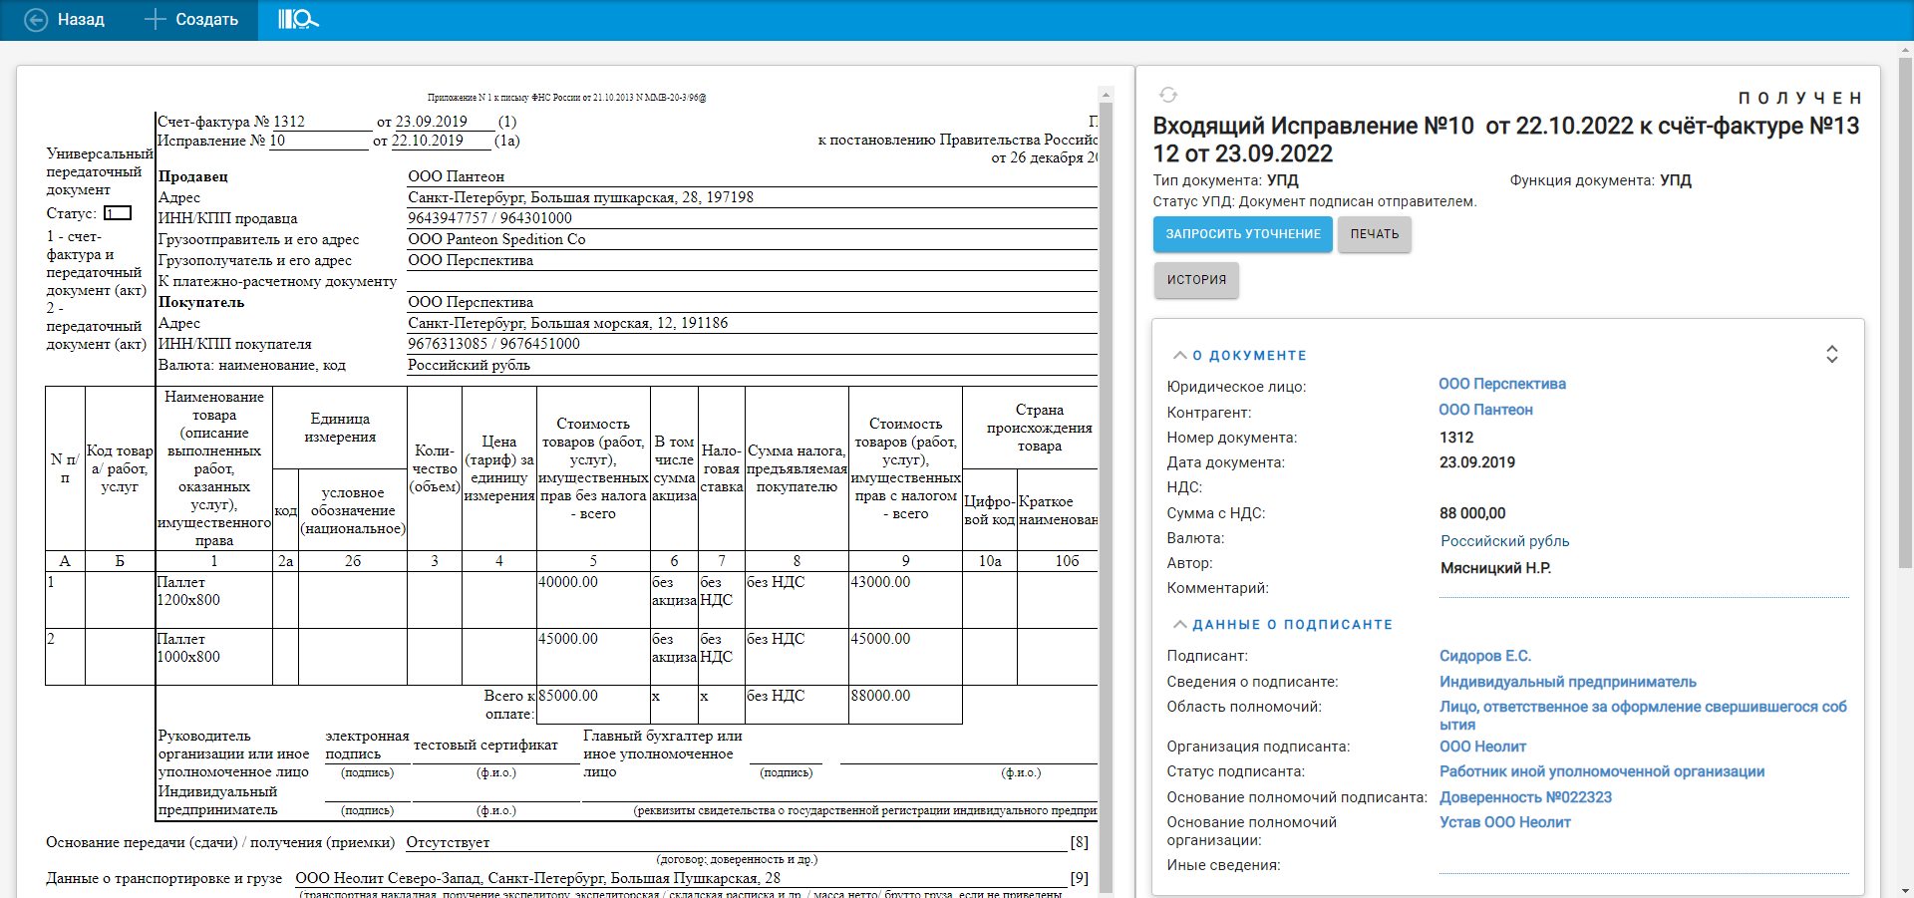Open ООО Пантеон counterparty link

(x=1485, y=410)
